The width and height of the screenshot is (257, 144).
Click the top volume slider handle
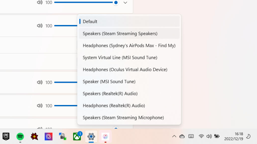116,2
